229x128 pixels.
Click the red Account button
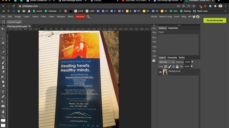pos(80,17)
